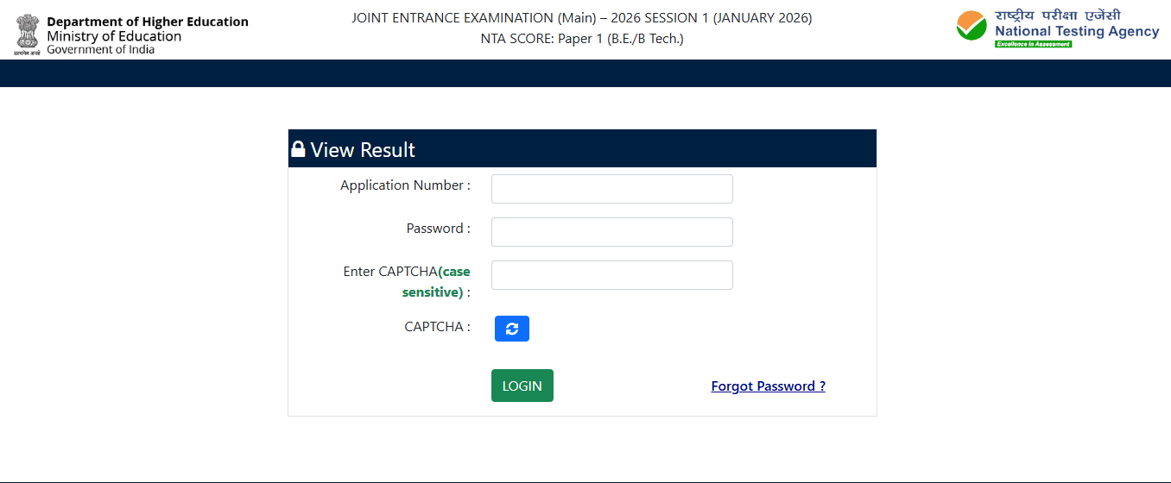Click the JOINT ENTRANCE EXAMINATION (Main) title

582,17
